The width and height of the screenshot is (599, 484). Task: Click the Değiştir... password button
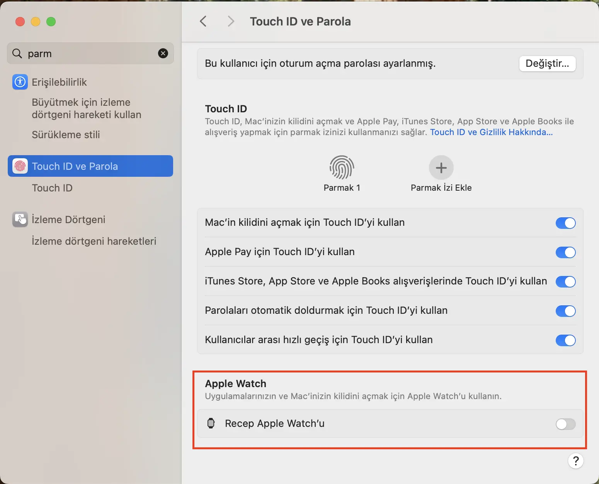[x=547, y=64]
